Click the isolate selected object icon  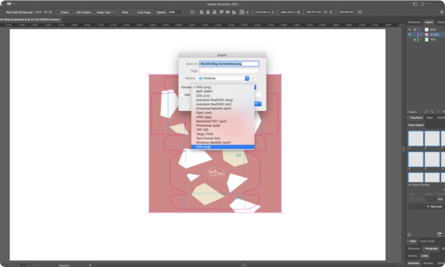(360, 12)
